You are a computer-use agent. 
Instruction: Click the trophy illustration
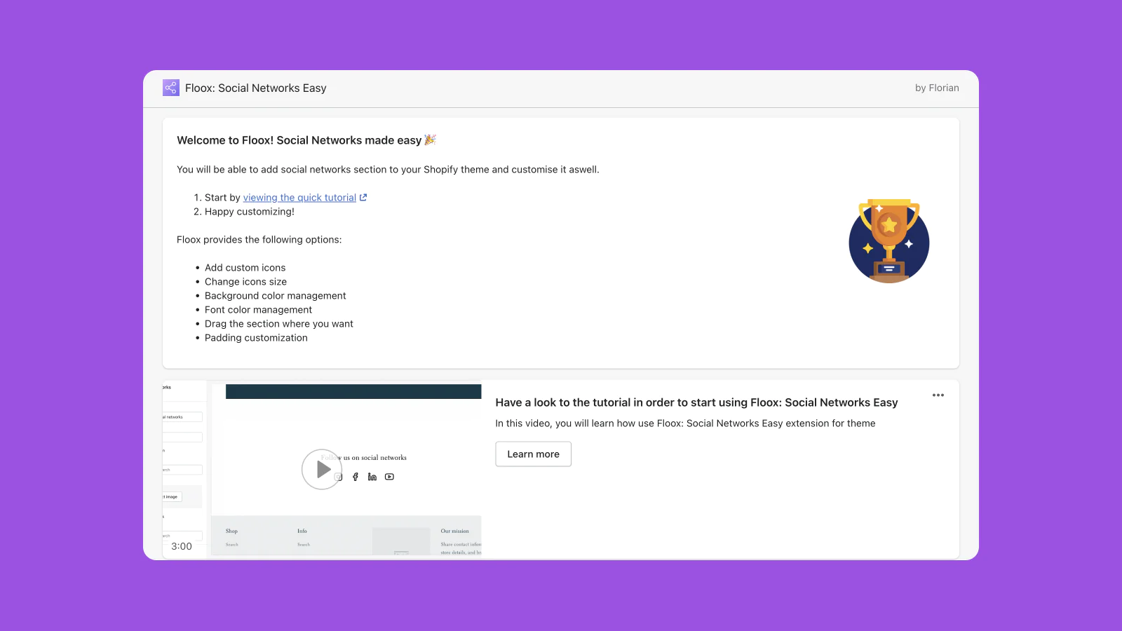(x=888, y=240)
